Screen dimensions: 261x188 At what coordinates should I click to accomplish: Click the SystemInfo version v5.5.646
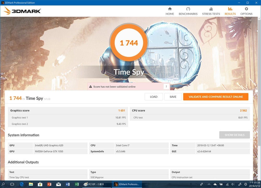(141, 151)
